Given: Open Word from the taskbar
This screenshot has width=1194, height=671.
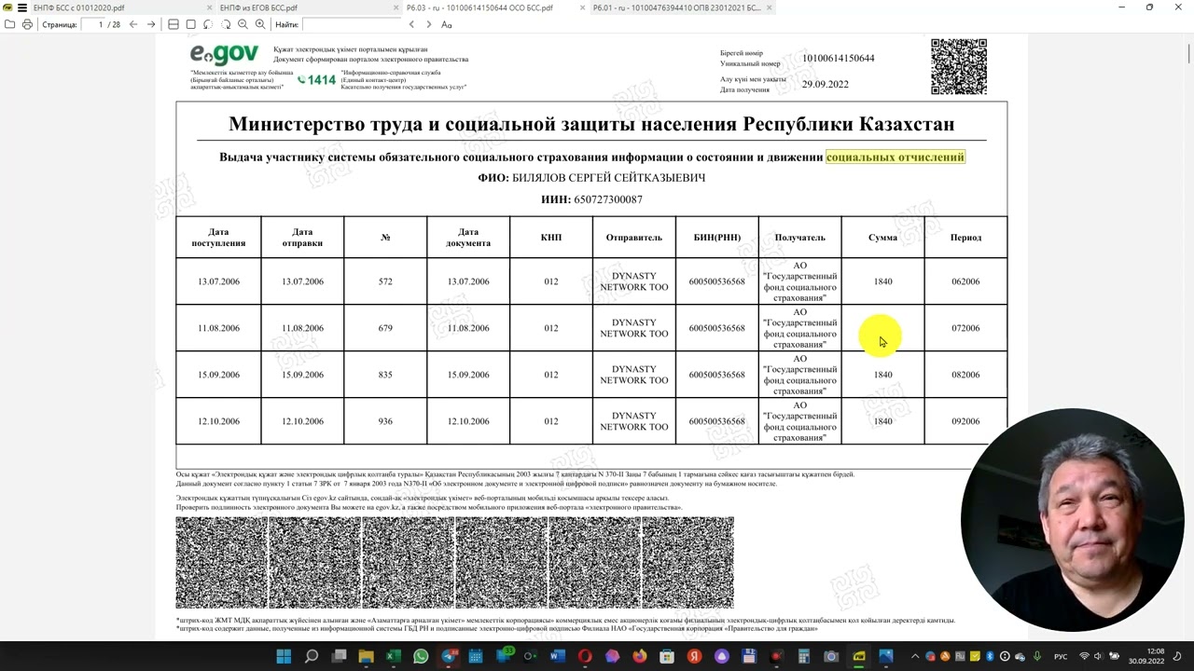Looking at the screenshot, I should (558, 657).
